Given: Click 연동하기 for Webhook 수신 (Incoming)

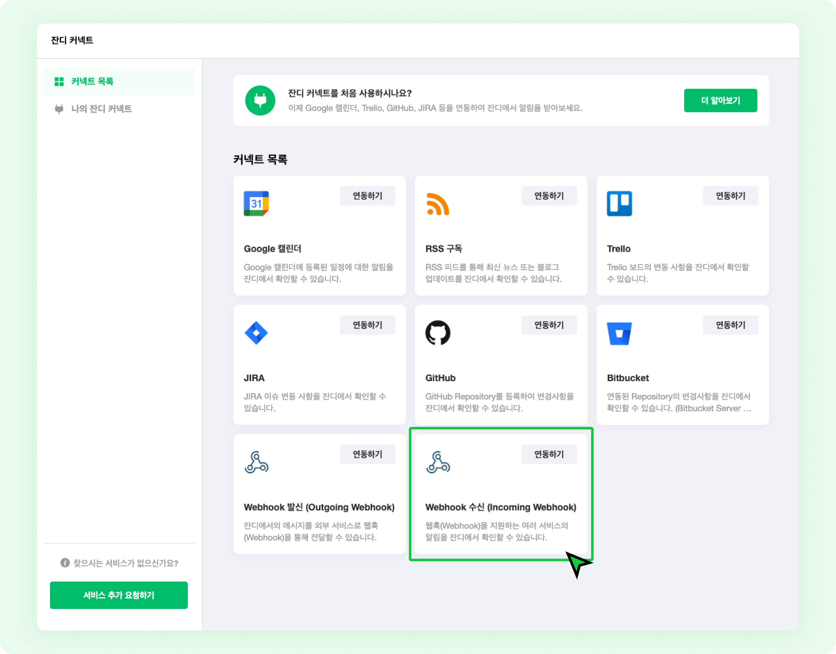Looking at the screenshot, I should coord(549,454).
